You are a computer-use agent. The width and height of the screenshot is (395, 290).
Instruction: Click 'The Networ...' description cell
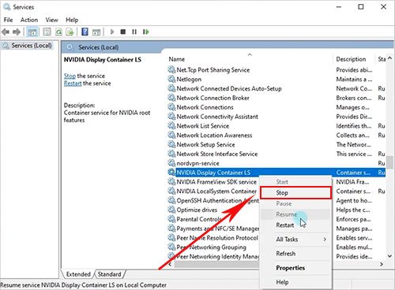[x=353, y=144]
